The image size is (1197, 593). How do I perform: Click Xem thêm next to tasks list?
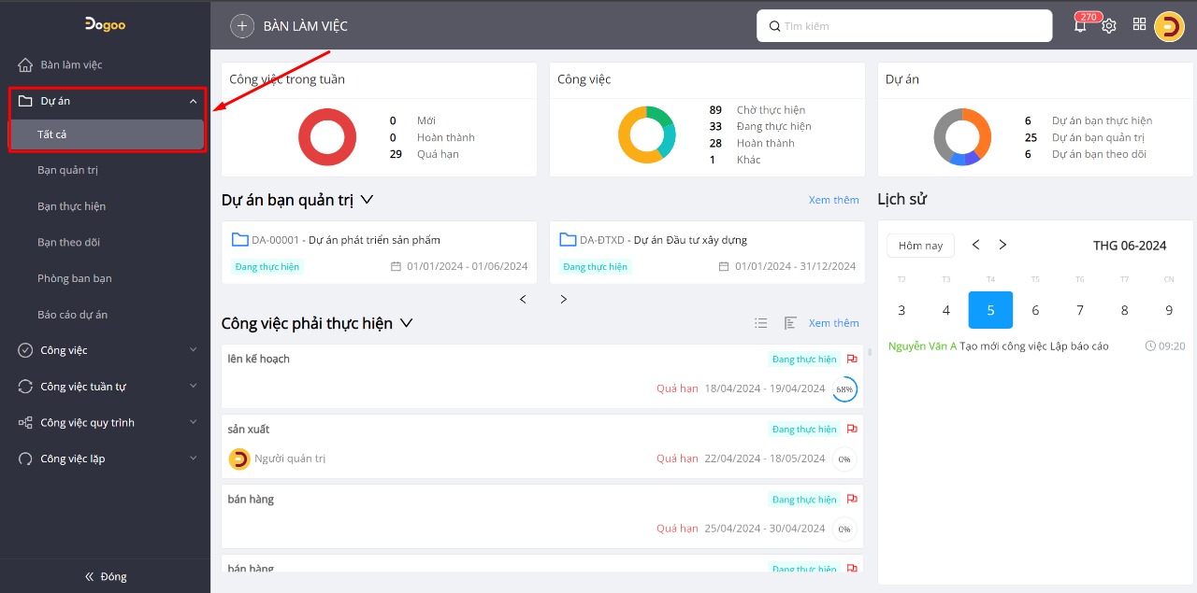833,323
